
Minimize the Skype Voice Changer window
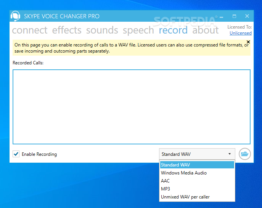222,17
